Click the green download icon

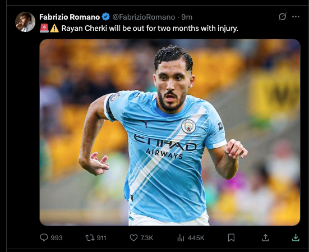296,238
